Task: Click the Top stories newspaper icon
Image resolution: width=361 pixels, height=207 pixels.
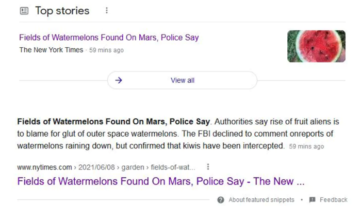Action: click(24, 11)
